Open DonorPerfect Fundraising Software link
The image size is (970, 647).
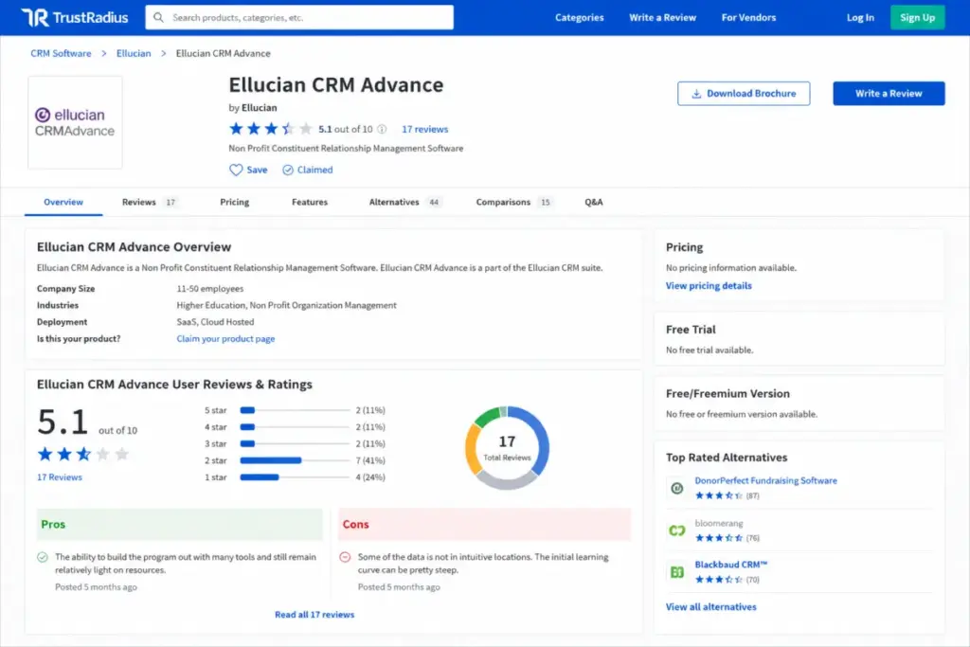coord(765,480)
